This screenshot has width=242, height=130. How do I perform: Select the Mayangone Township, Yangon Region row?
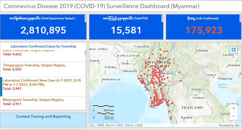tap(42, 103)
